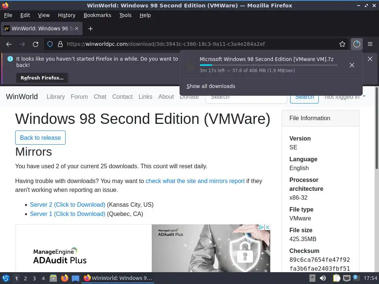This screenshot has width=379, height=284.
Task: Open the Help menu
Action: 145,15
